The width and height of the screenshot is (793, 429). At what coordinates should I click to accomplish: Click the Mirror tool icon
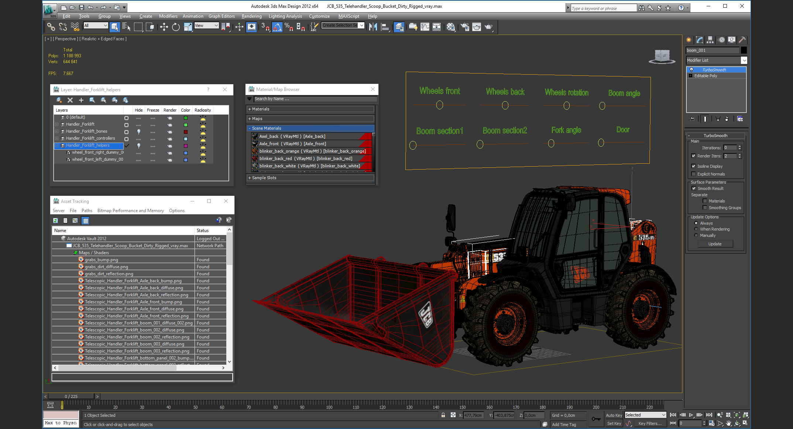373,27
